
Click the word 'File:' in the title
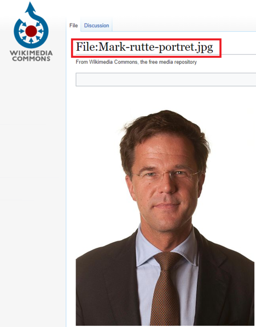[x=87, y=47]
